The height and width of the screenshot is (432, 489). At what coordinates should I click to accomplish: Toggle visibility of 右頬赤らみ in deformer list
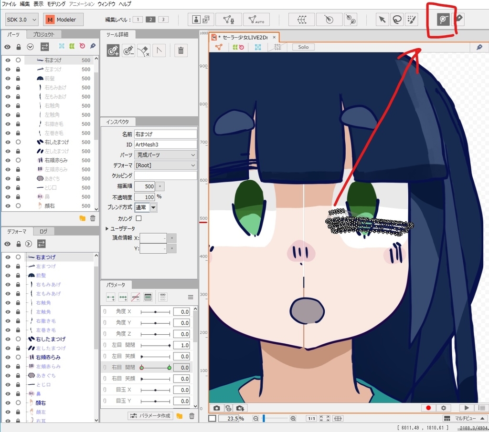(8, 357)
